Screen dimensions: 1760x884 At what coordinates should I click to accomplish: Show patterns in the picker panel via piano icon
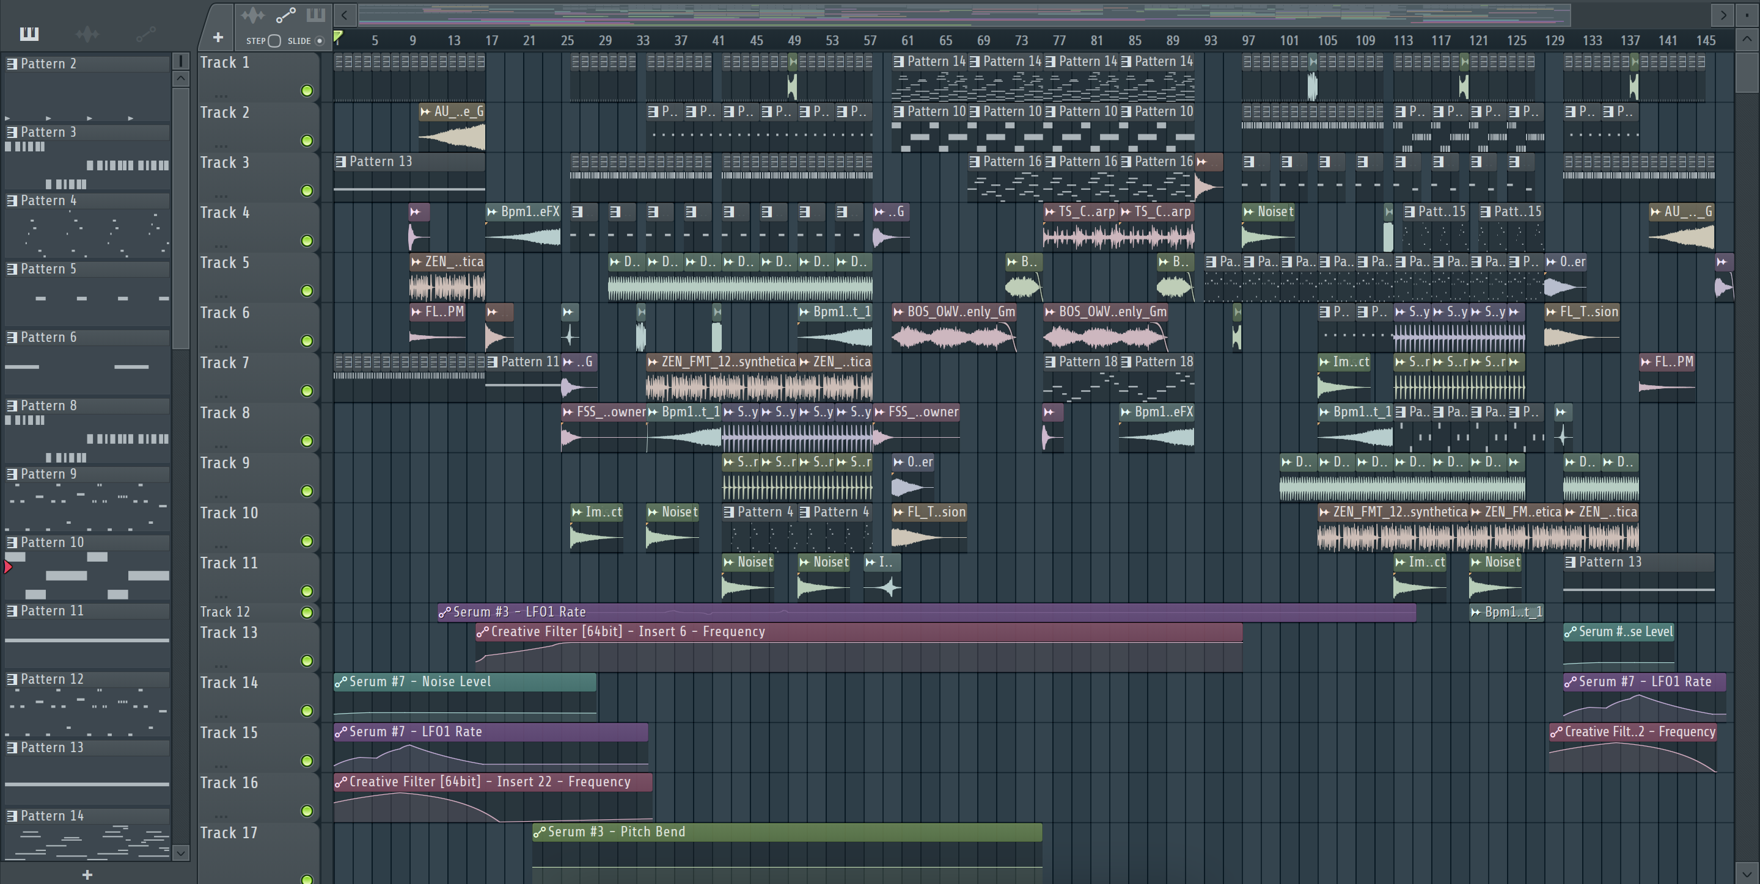(29, 34)
